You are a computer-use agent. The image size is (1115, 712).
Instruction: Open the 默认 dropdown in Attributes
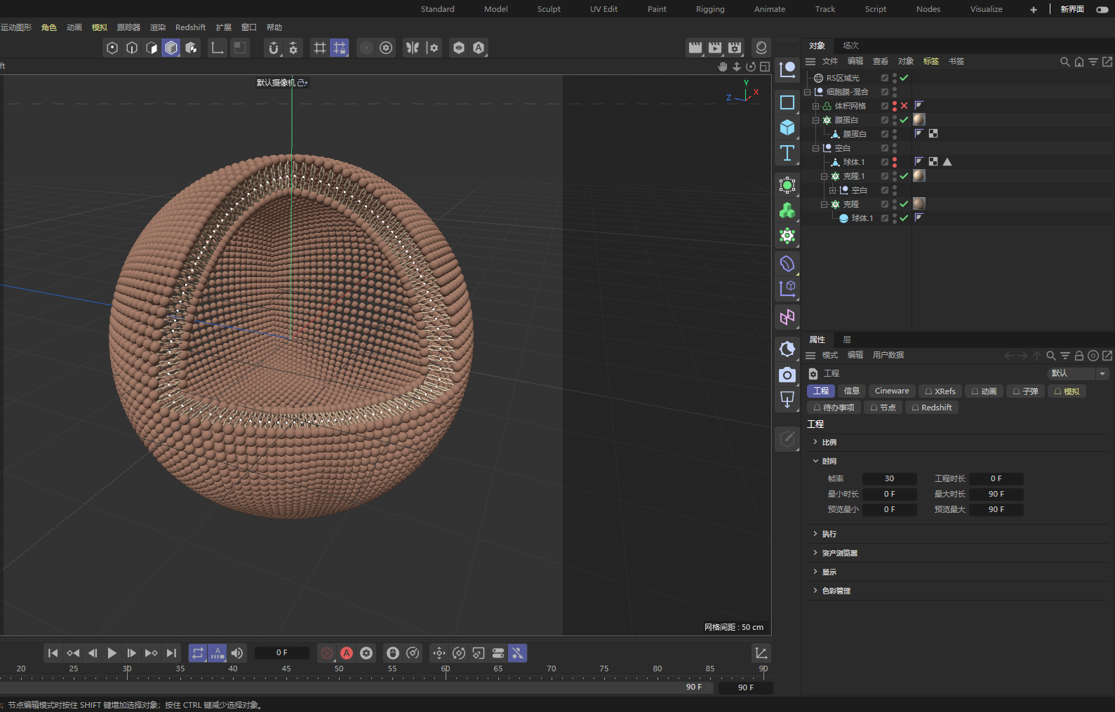1078,373
